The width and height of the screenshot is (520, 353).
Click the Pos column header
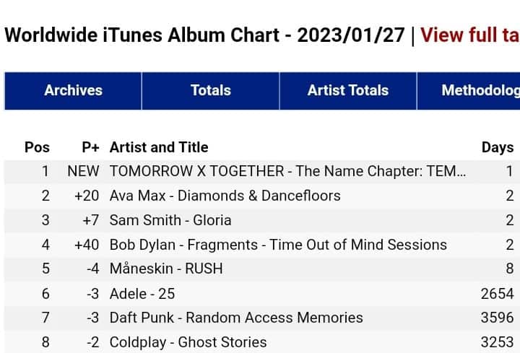pos(37,147)
